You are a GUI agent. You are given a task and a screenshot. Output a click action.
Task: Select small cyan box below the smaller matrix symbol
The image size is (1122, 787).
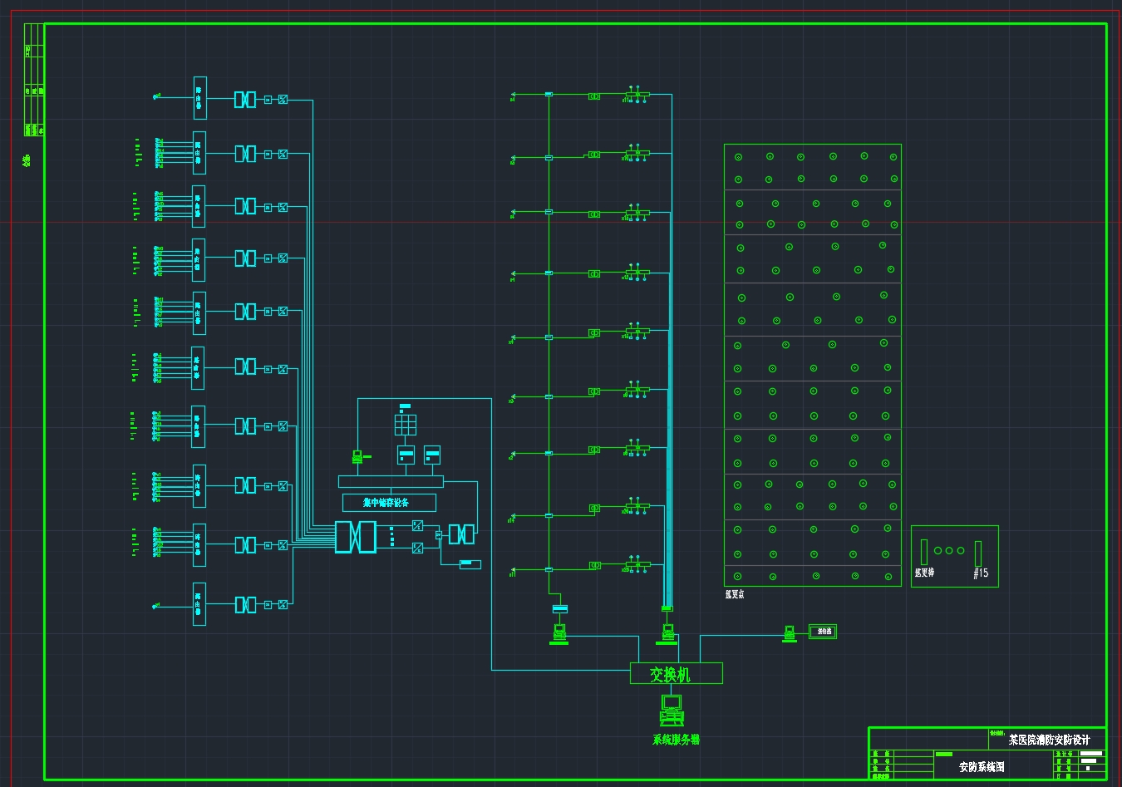tap(470, 564)
